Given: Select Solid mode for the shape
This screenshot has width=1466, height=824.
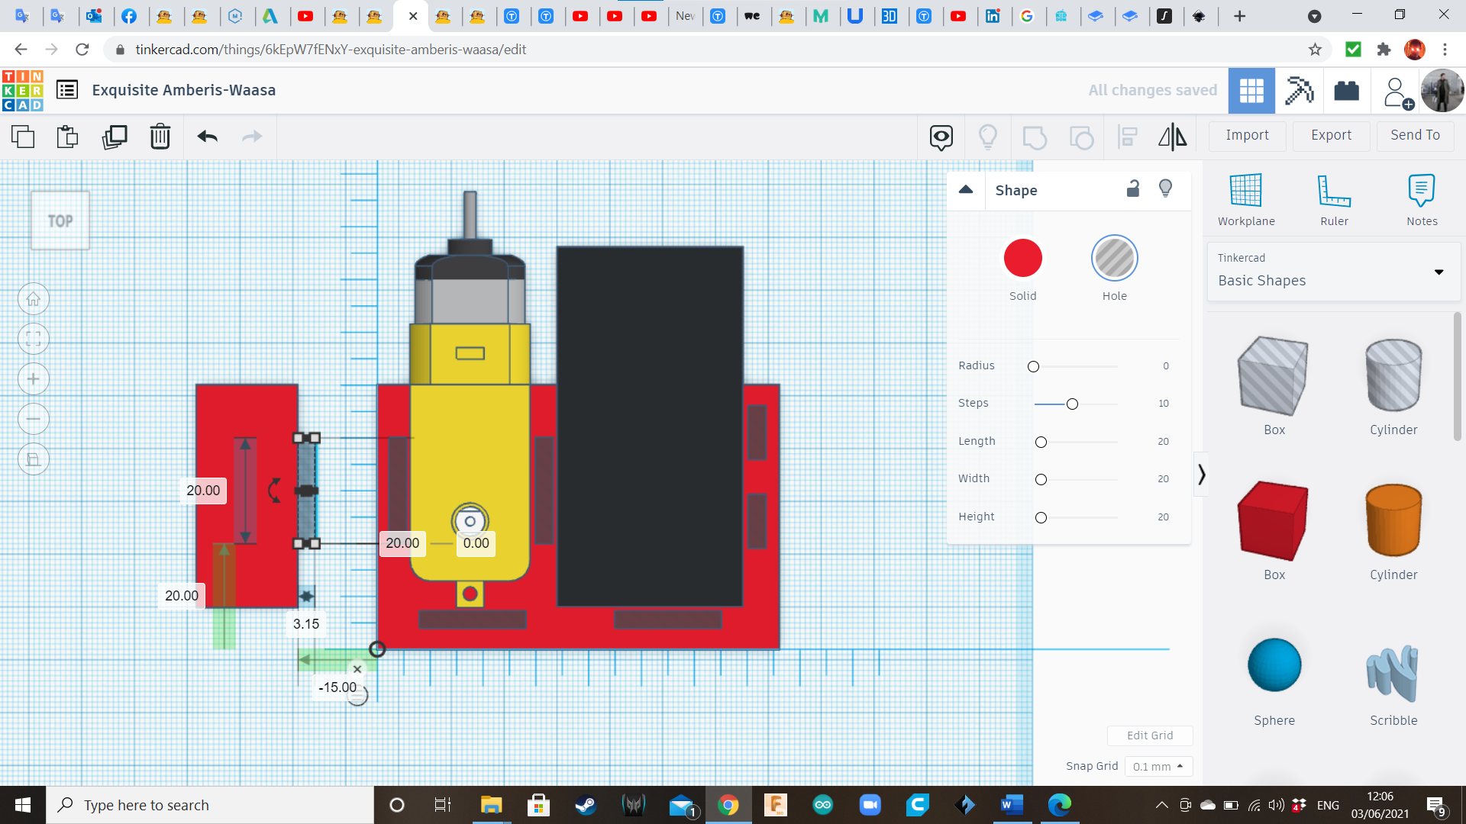Looking at the screenshot, I should point(1022,258).
